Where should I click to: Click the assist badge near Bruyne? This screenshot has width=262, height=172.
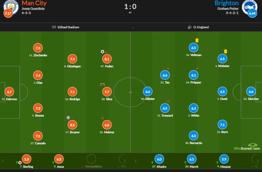68,117
